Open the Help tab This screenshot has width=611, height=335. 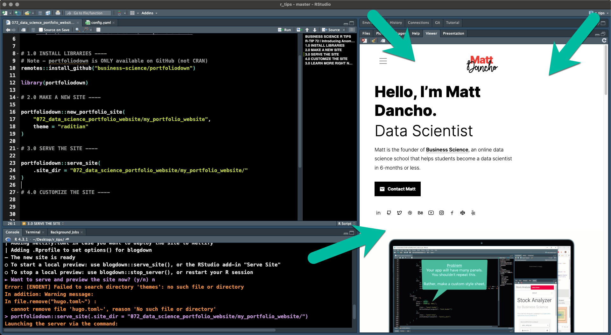point(416,33)
